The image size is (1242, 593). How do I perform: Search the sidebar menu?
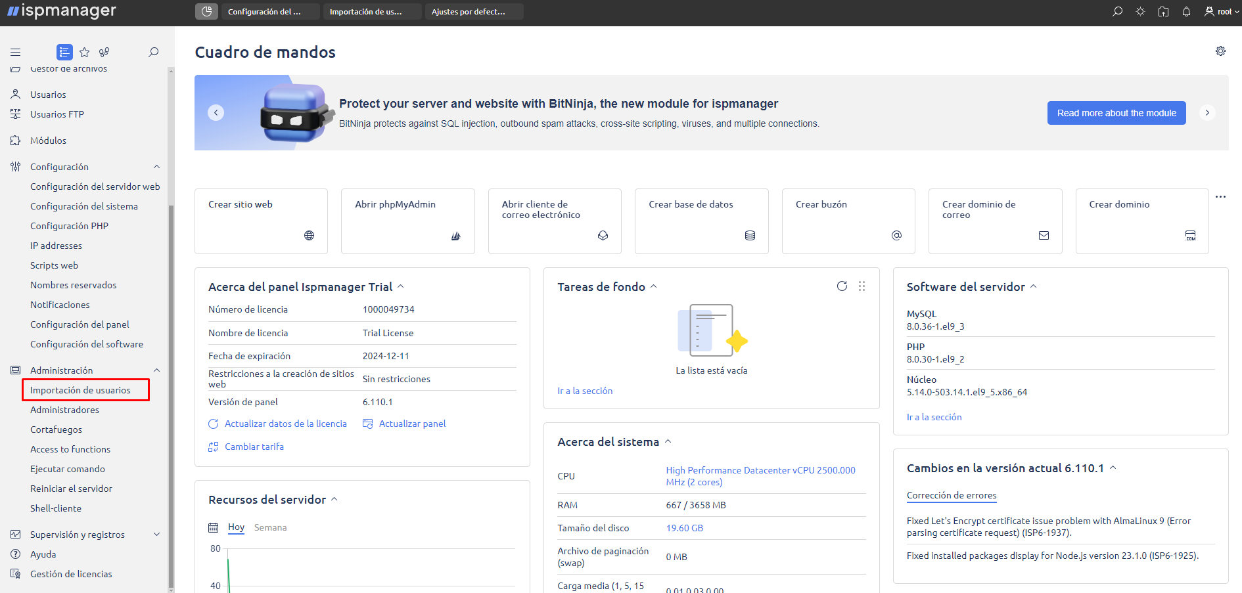click(x=153, y=52)
